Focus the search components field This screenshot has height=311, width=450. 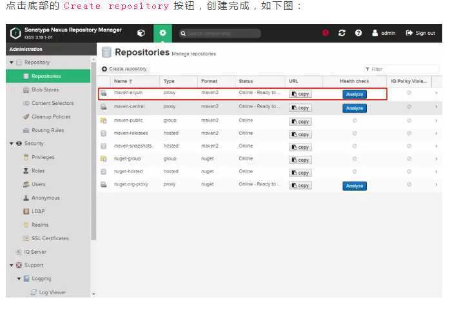click(220, 33)
